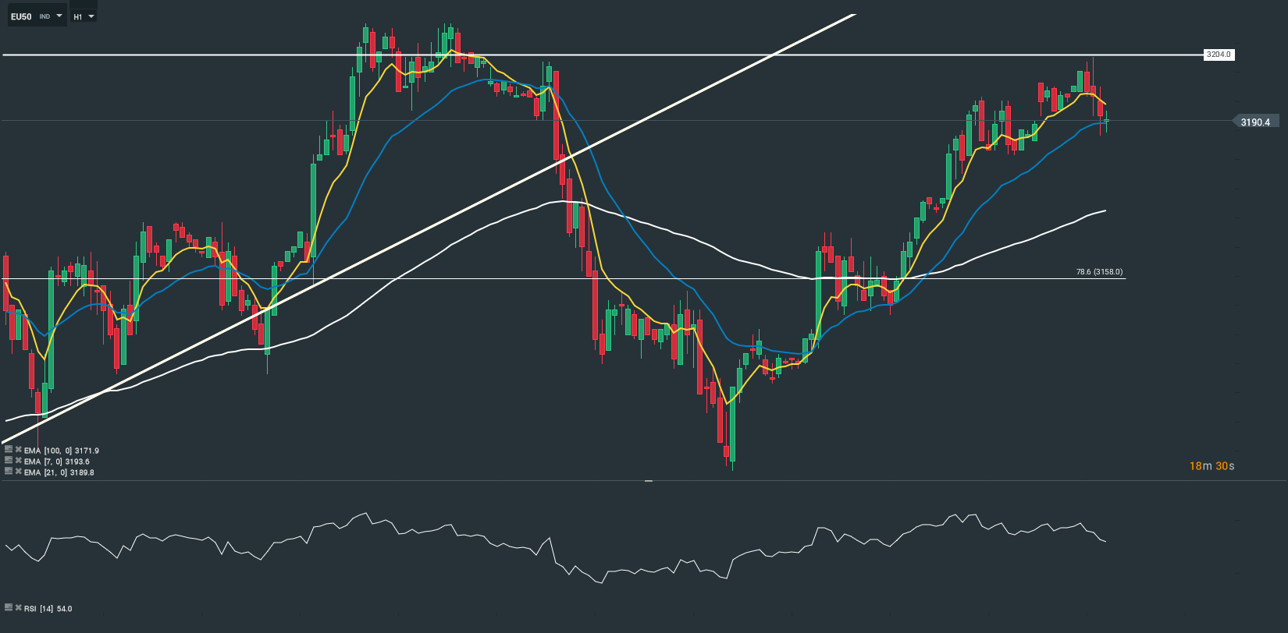Click the EU50 instrument name
Screen dimensions: 1288x633
[x=21, y=16]
